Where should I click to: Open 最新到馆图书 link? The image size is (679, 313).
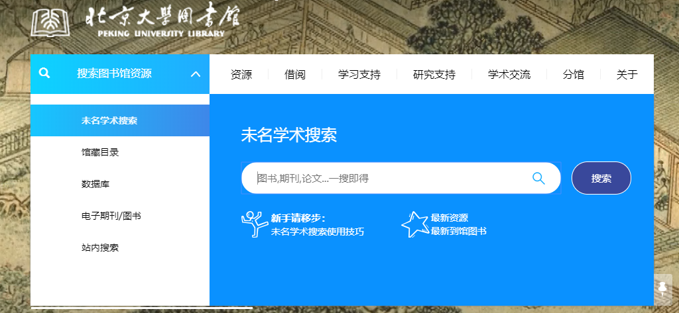pyautogui.click(x=459, y=232)
